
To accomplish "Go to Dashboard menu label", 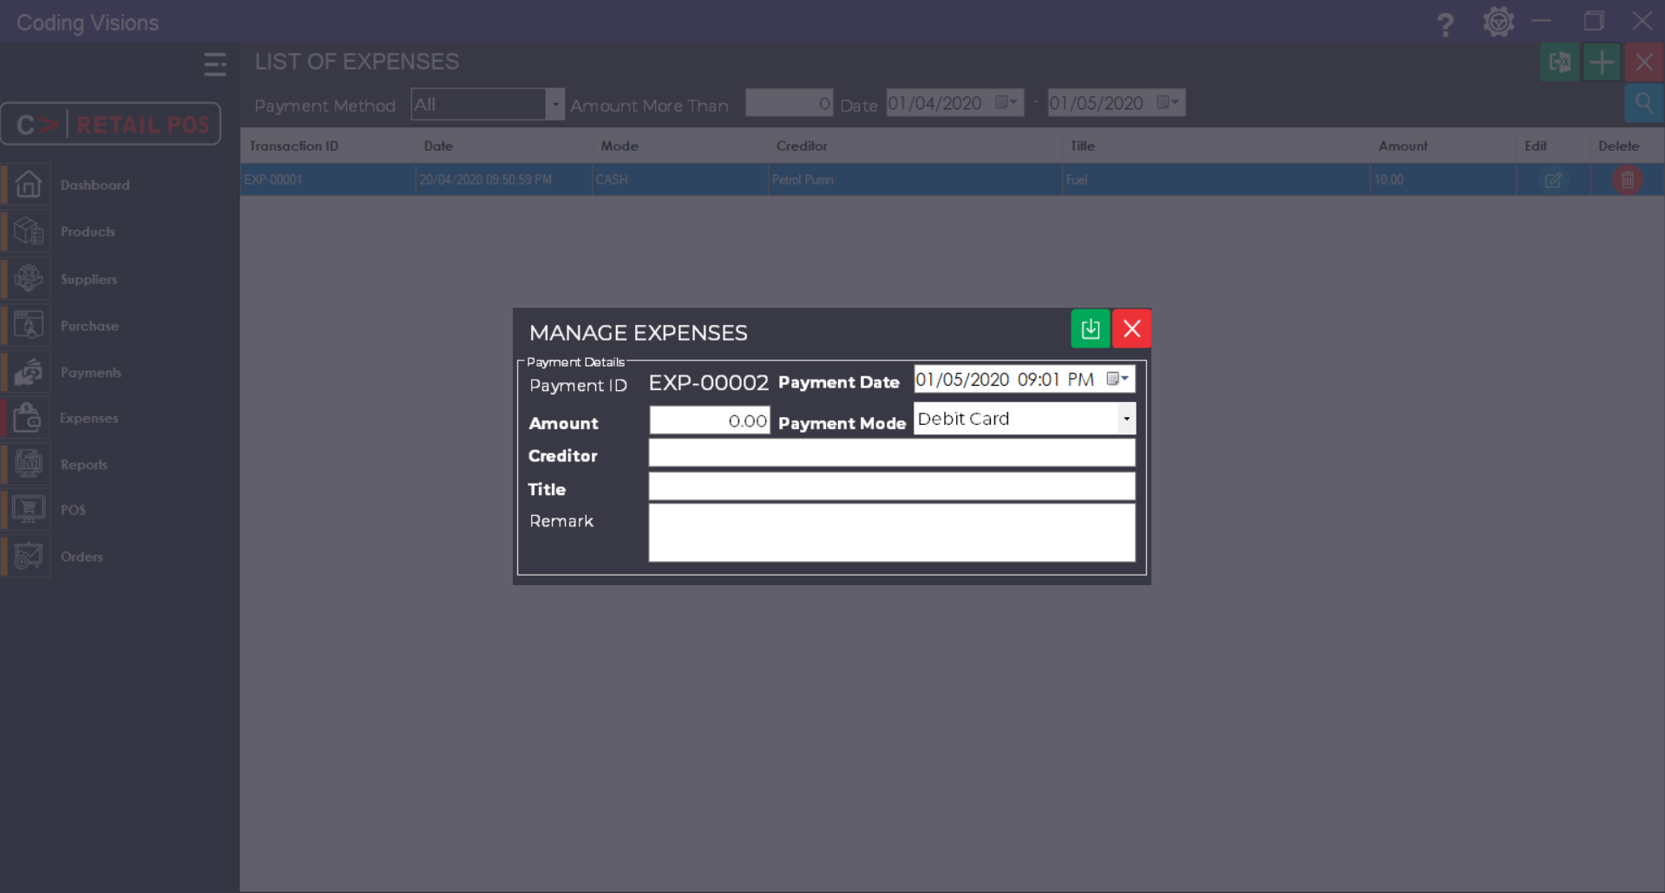I will tap(95, 185).
